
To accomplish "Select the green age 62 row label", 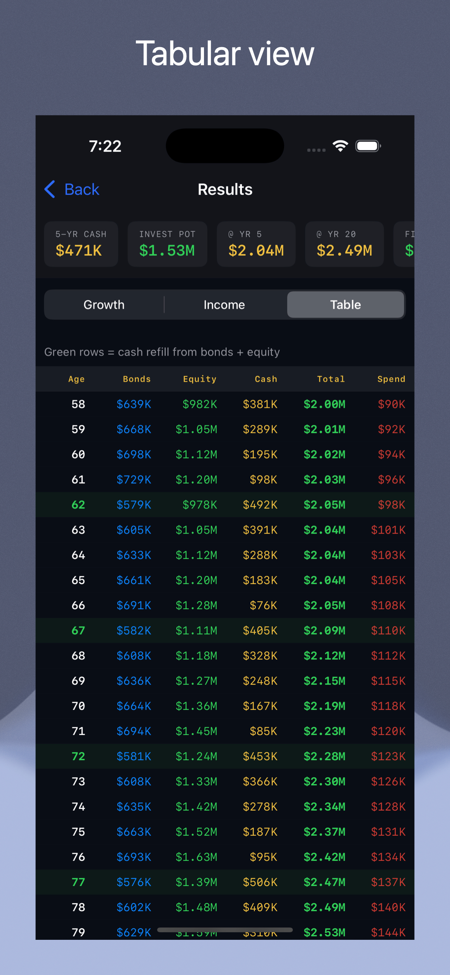I will (x=78, y=505).
